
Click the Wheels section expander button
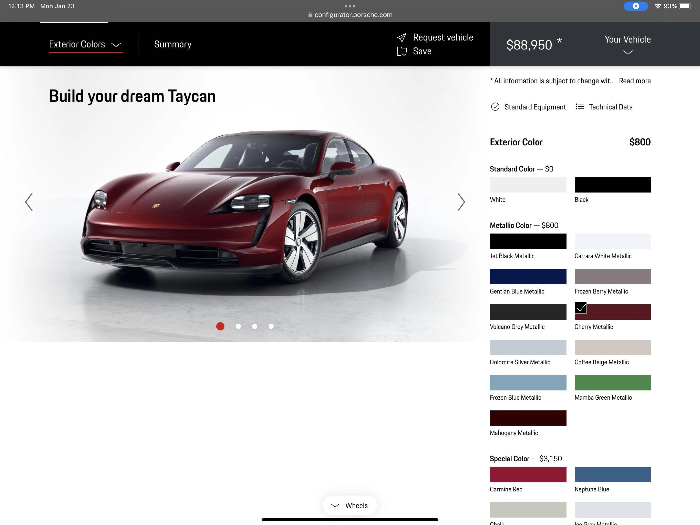coord(350,505)
